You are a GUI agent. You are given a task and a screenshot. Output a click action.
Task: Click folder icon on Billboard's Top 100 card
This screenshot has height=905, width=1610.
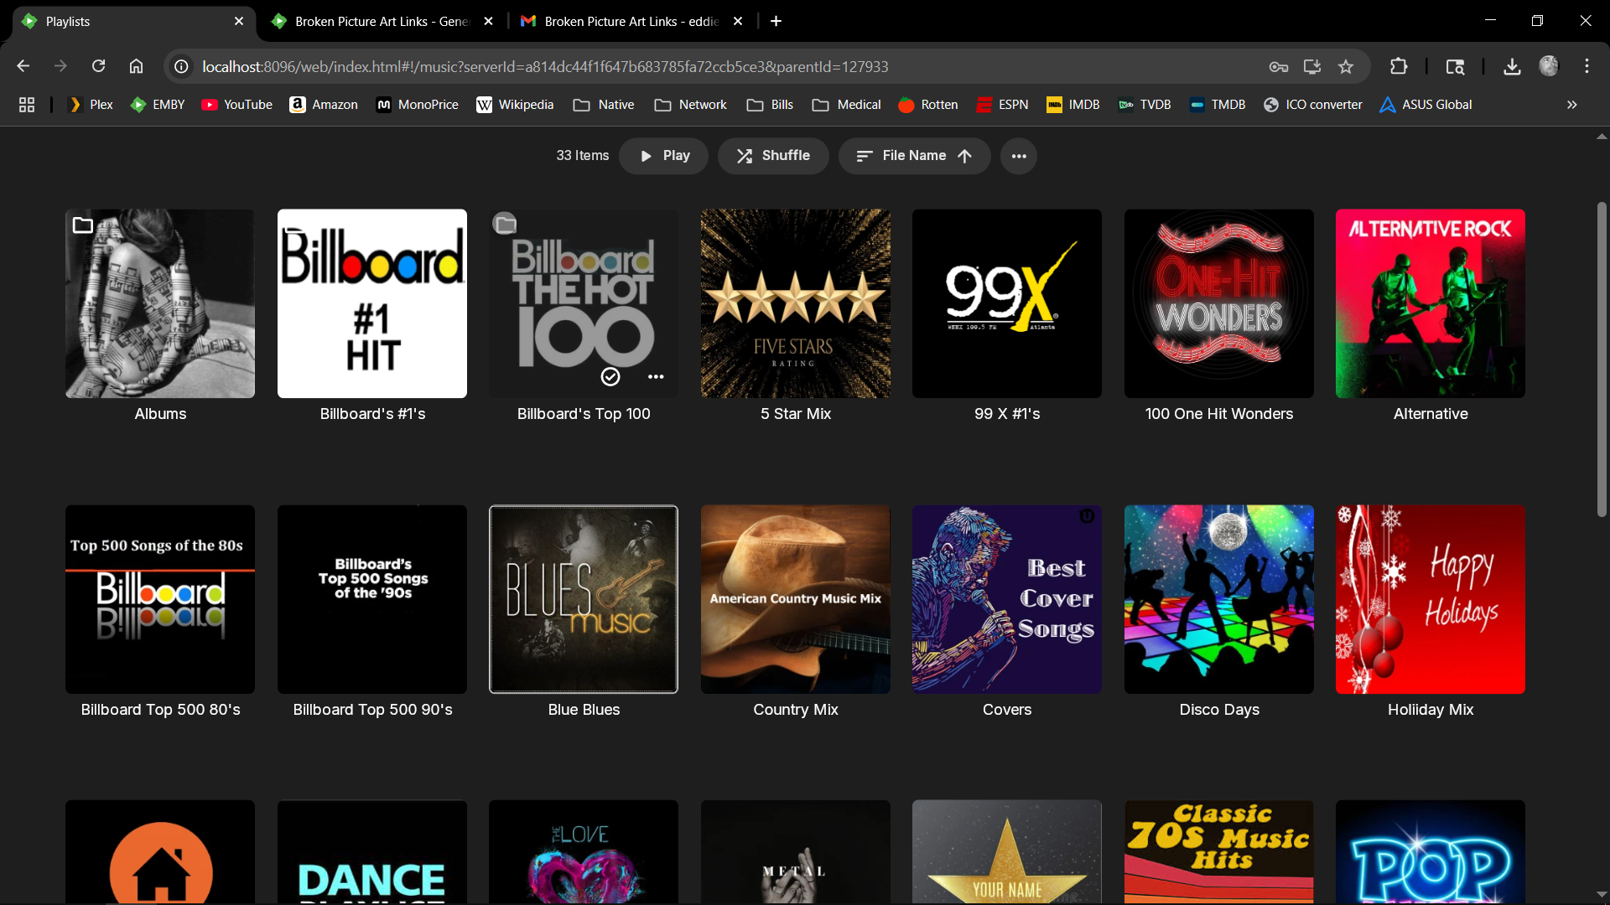(x=505, y=224)
